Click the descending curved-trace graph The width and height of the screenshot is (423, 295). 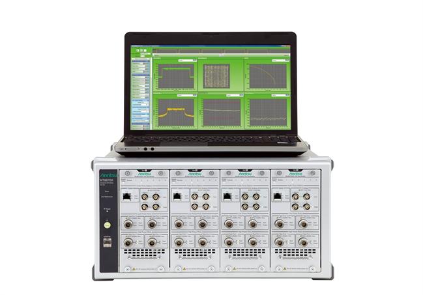266,76
